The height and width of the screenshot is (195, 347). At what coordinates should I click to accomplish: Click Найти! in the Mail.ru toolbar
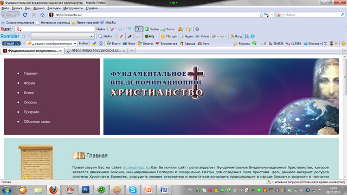(x=83, y=43)
